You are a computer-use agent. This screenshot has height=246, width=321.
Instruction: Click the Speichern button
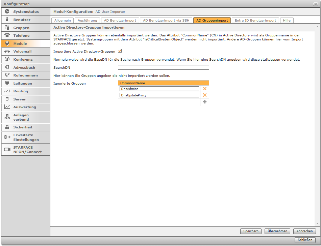click(x=251, y=231)
